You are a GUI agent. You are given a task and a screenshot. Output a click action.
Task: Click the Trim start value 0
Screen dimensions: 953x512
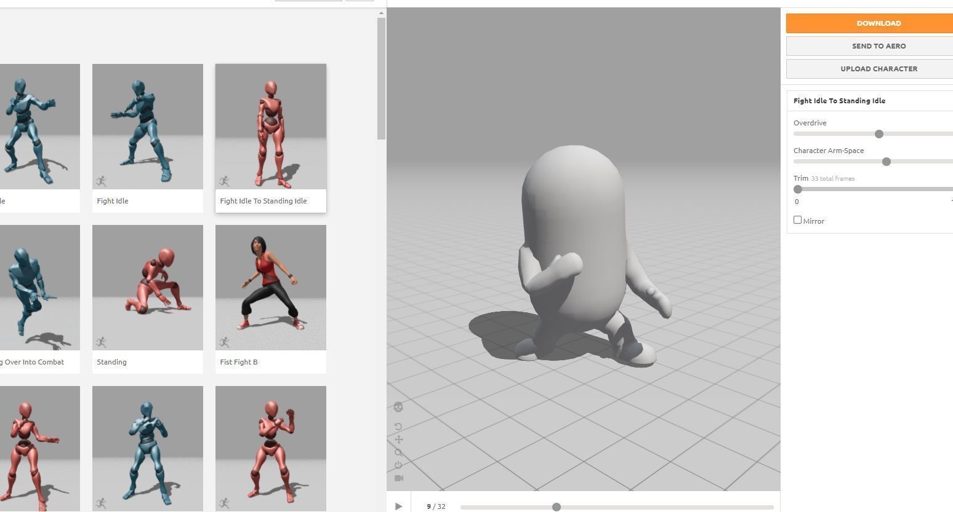point(797,202)
